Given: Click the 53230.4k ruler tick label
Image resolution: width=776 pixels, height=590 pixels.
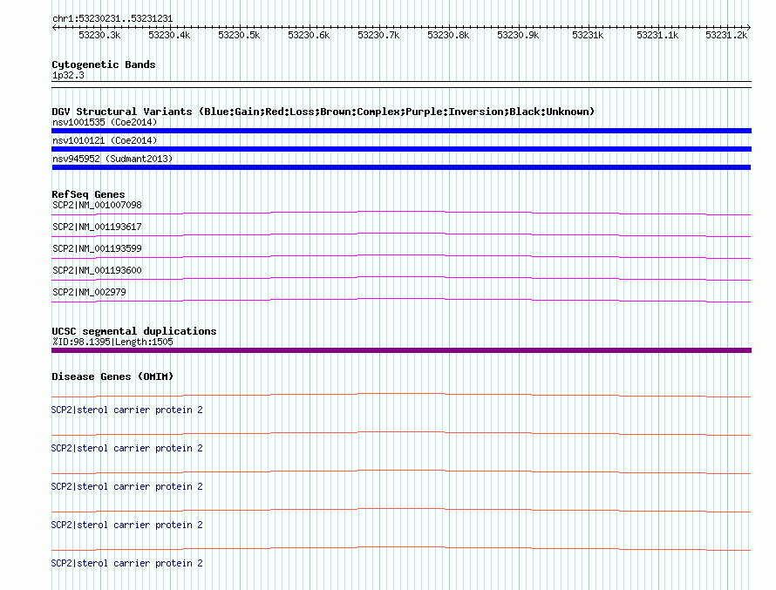Looking at the screenshot, I should coord(169,36).
